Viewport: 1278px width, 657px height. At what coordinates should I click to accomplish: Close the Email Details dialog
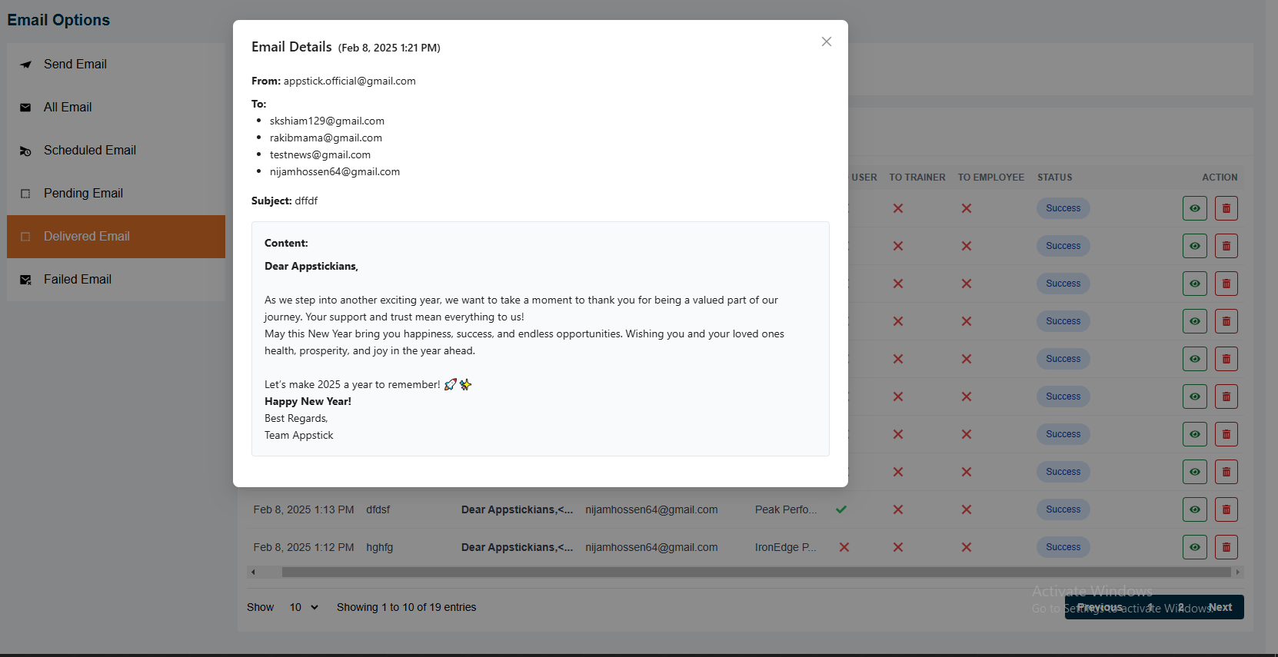coord(826,41)
